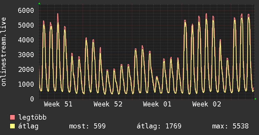Image resolution: width=259 pixels, height=135 pixels.
Task: Select the 'max: 5538' value text
Action: point(230,126)
